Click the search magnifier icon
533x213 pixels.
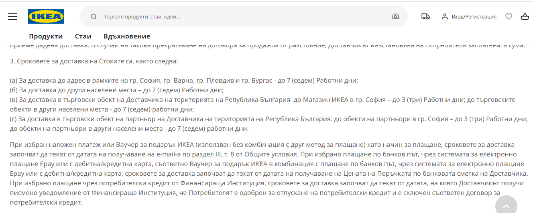click(94, 16)
